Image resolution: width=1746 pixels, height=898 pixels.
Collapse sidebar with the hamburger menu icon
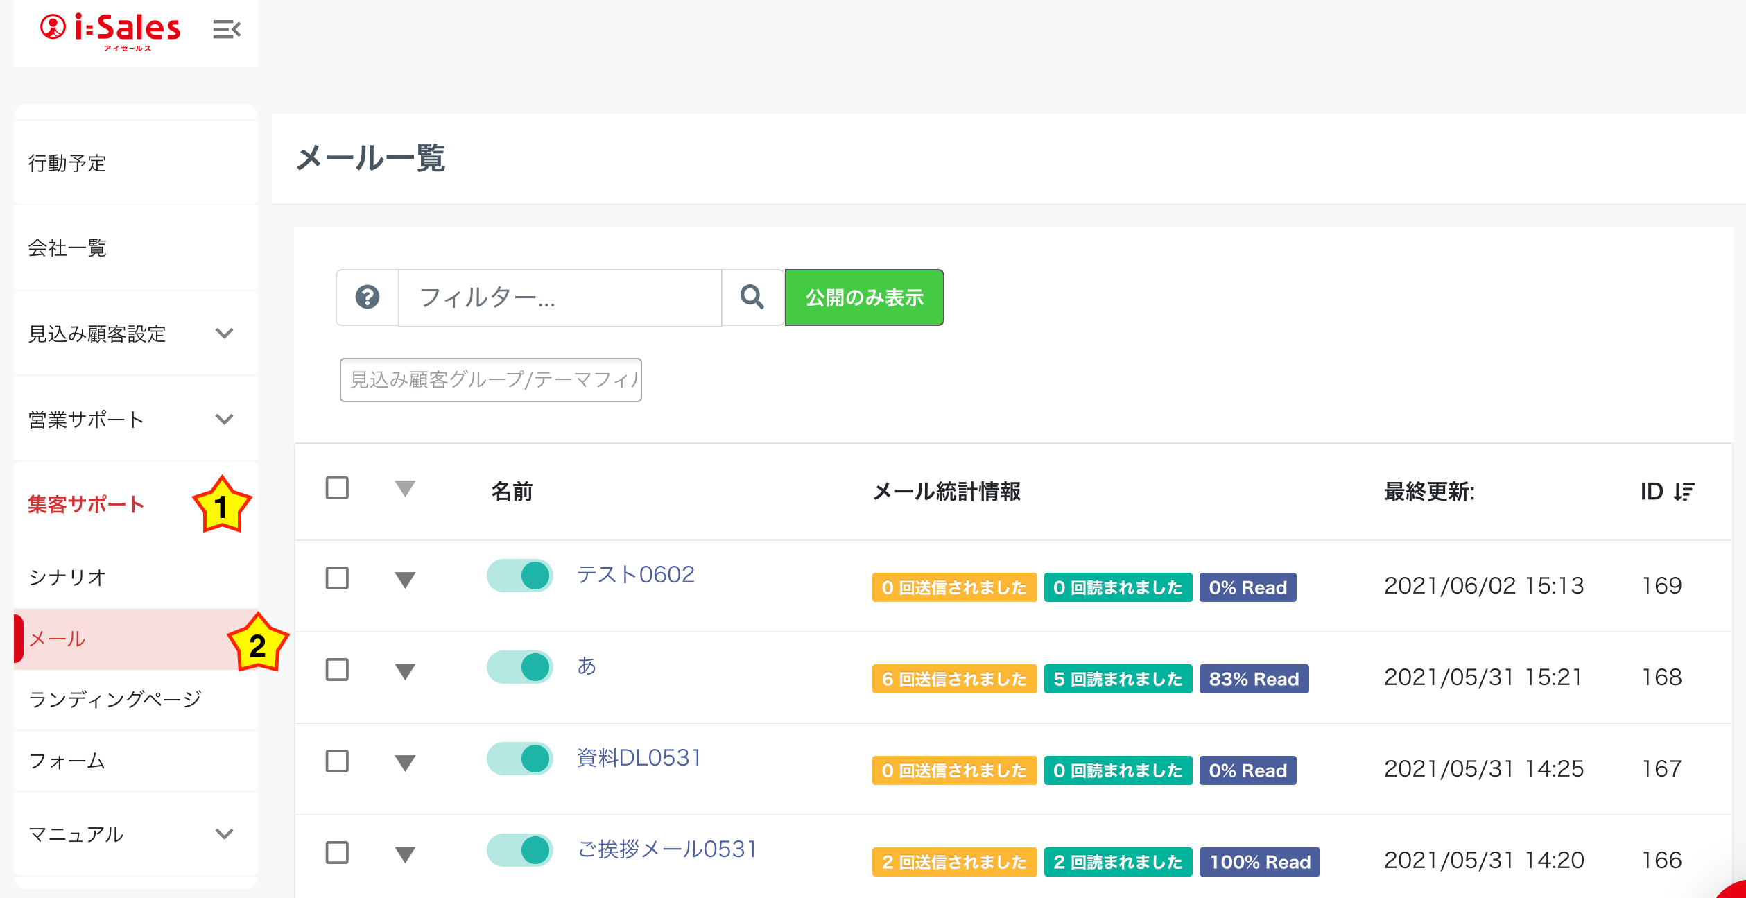226,30
